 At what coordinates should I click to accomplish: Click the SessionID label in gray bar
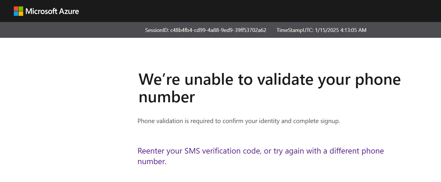[157, 30]
